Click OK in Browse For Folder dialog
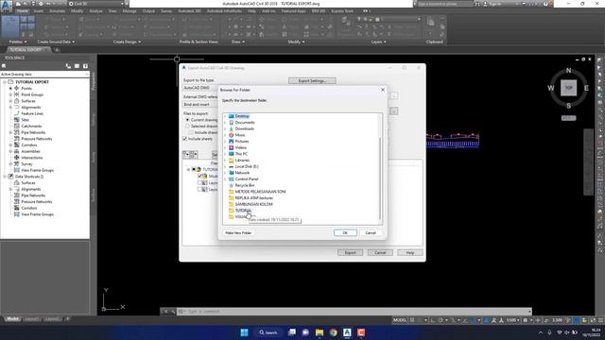 pyautogui.click(x=345, y=233)
